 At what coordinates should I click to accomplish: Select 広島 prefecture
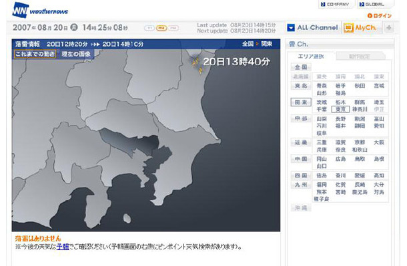pos(340,159)
